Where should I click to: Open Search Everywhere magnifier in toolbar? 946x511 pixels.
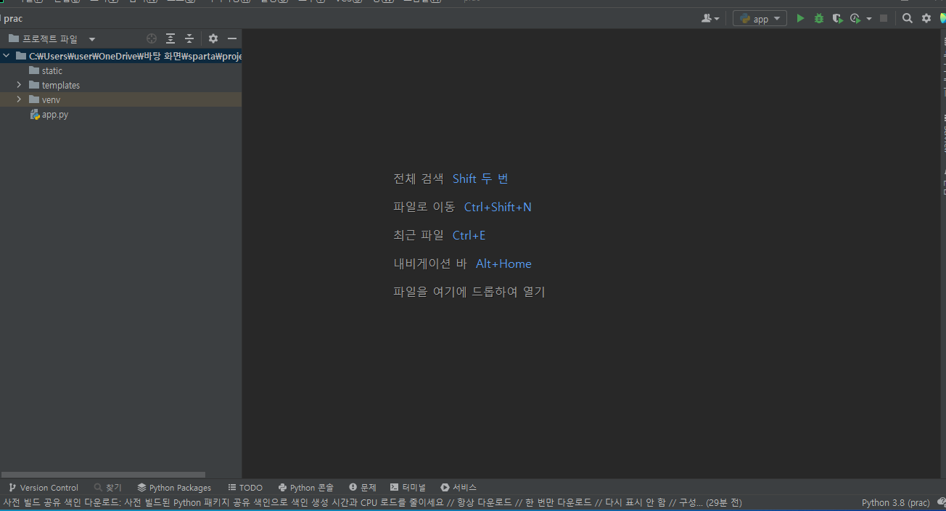(907, 18)
